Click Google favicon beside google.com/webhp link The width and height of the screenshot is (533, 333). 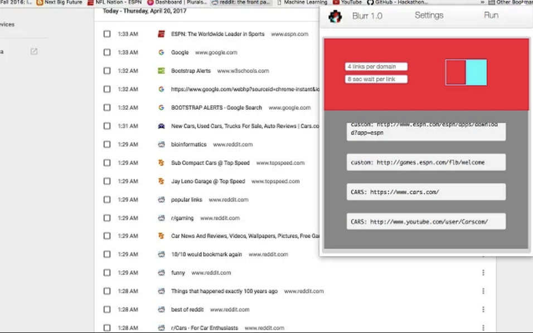click(x=161, y=89)
